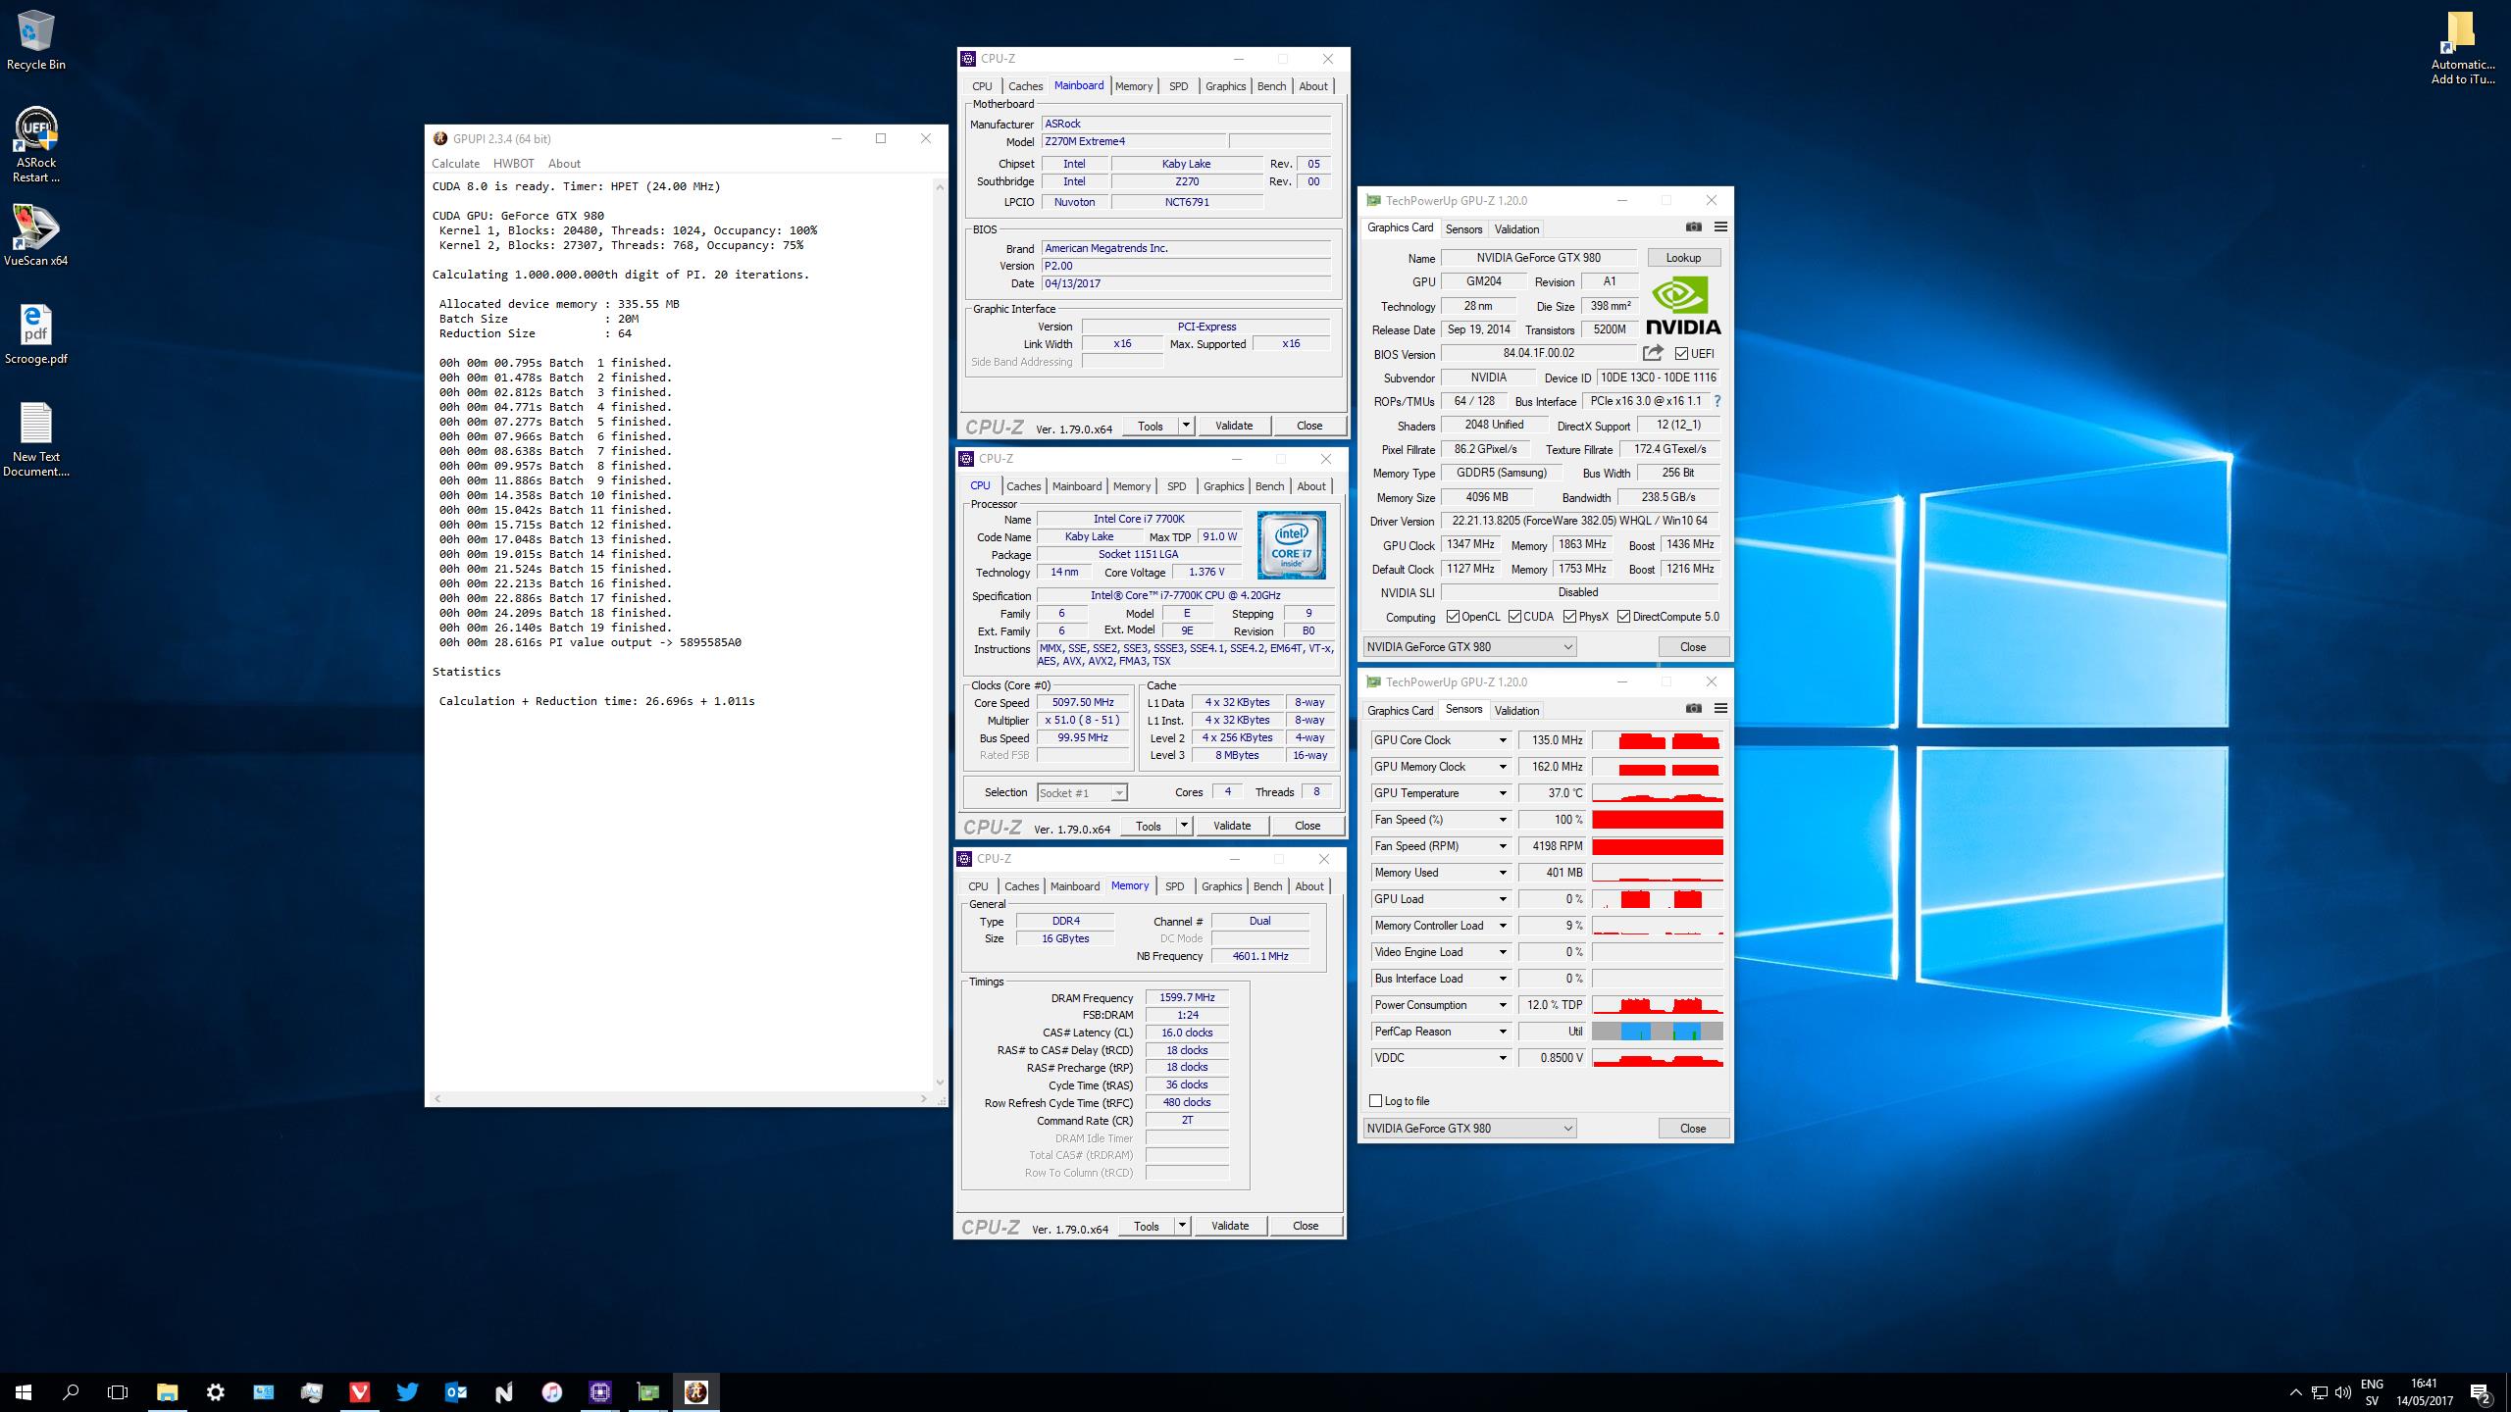Open the GPU selector dropdown in GPU-Z Sensors window
This screenshot has width=2511, height=1412.
click(1469, 1128)
